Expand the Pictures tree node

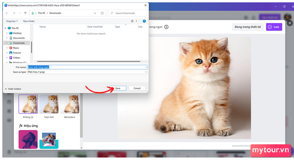click(7, 53)
